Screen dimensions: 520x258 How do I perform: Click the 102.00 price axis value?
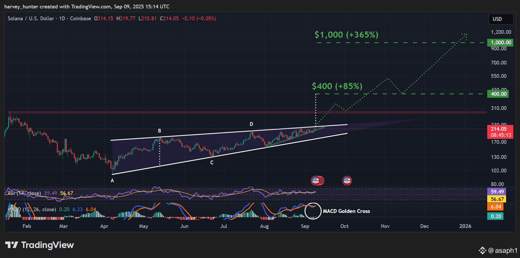pos(499,171)
